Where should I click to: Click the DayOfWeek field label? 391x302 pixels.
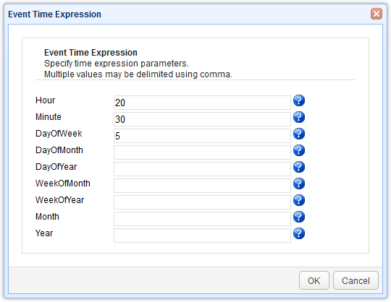point(59,134)
